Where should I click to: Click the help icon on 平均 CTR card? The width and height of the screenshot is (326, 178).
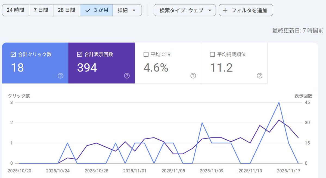[193, 76]
